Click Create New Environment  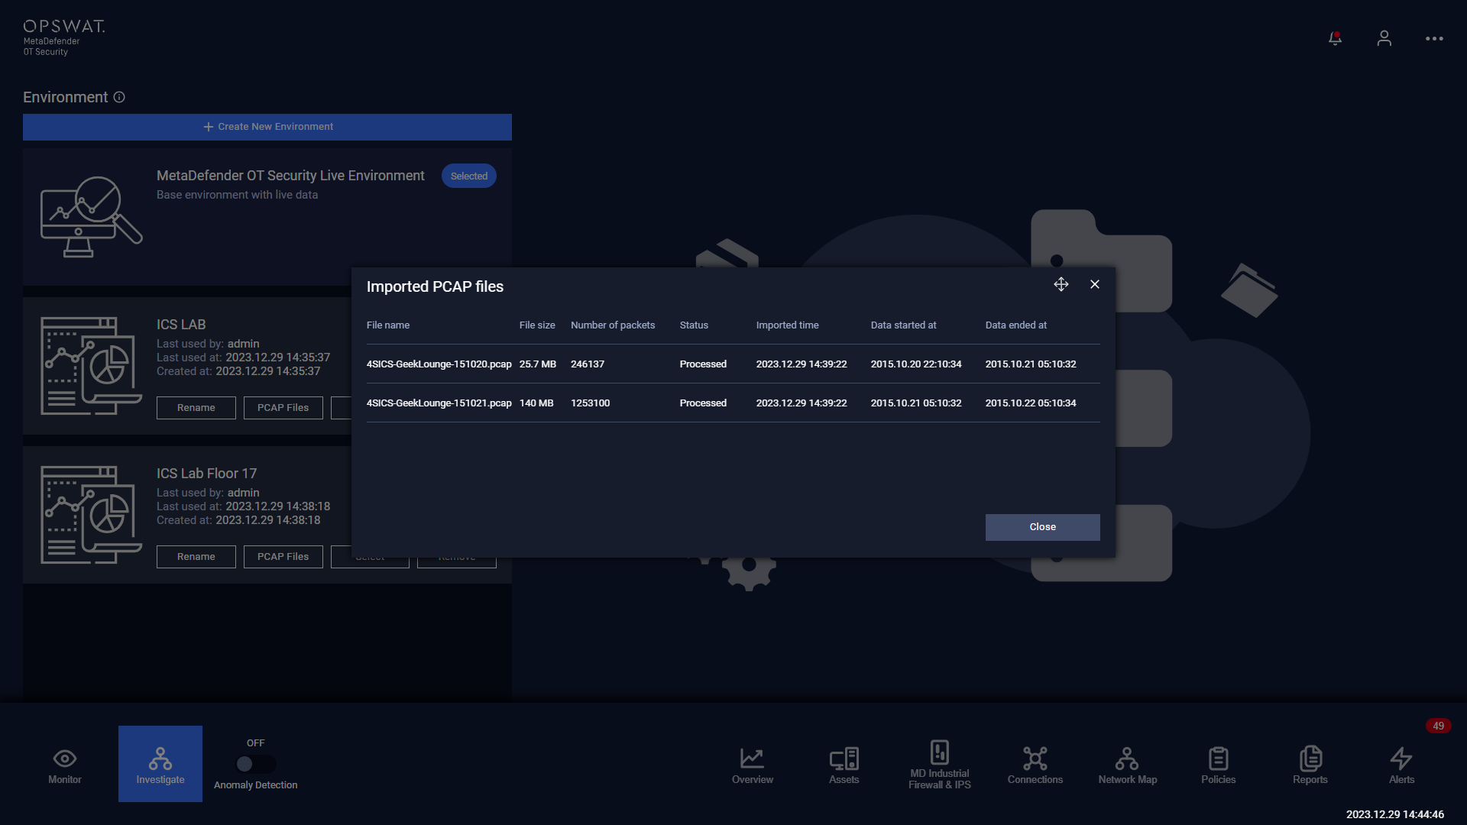[x=267, y=127]
